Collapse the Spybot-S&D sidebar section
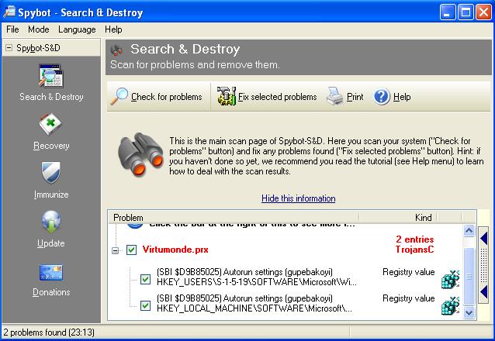Image resolution: width=495 pixels, height=341 pixels. (x=9, y=48)
